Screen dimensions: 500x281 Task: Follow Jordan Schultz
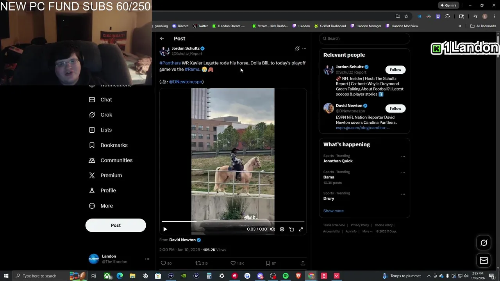(x=395, y=69)
